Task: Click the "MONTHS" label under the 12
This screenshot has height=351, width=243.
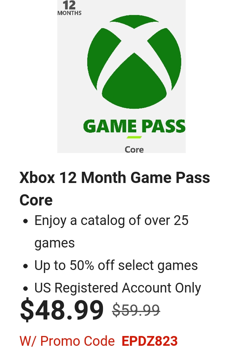Action: tap(69, 13)
